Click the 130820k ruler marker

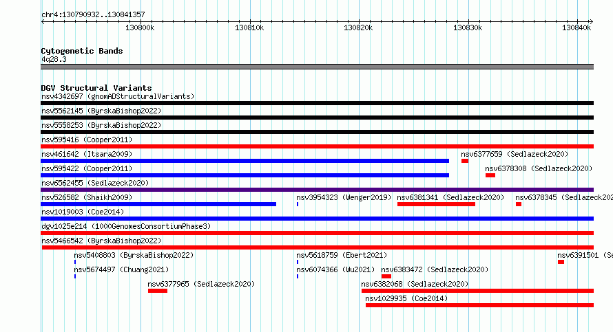pos(358,27)
